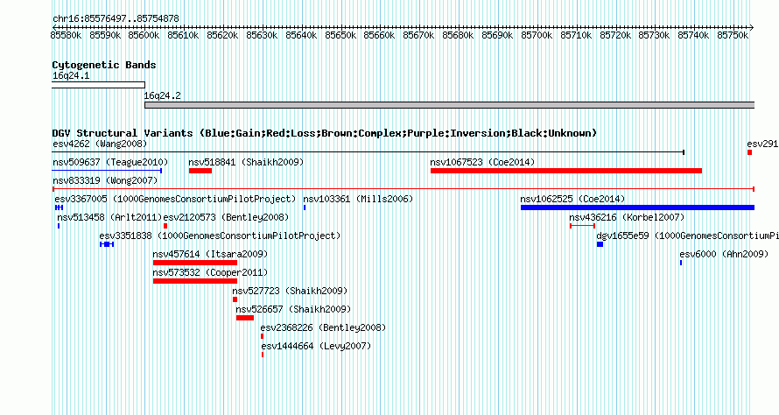Click the Cytogenetic Bands track title
Image resolution: width=779 pixels, height=415 pixels.
tap(104, 65)
